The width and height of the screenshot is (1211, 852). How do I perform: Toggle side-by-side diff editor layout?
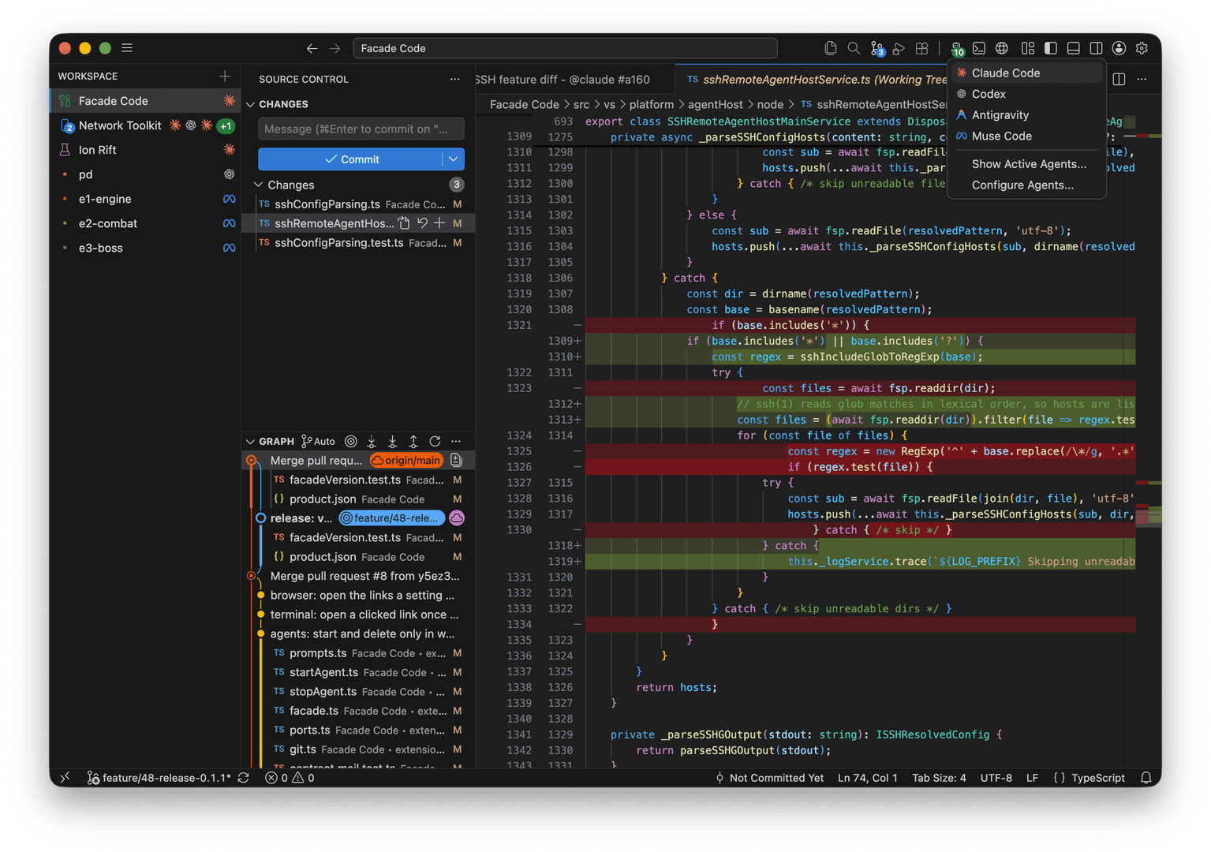[x=1119, y=79]
